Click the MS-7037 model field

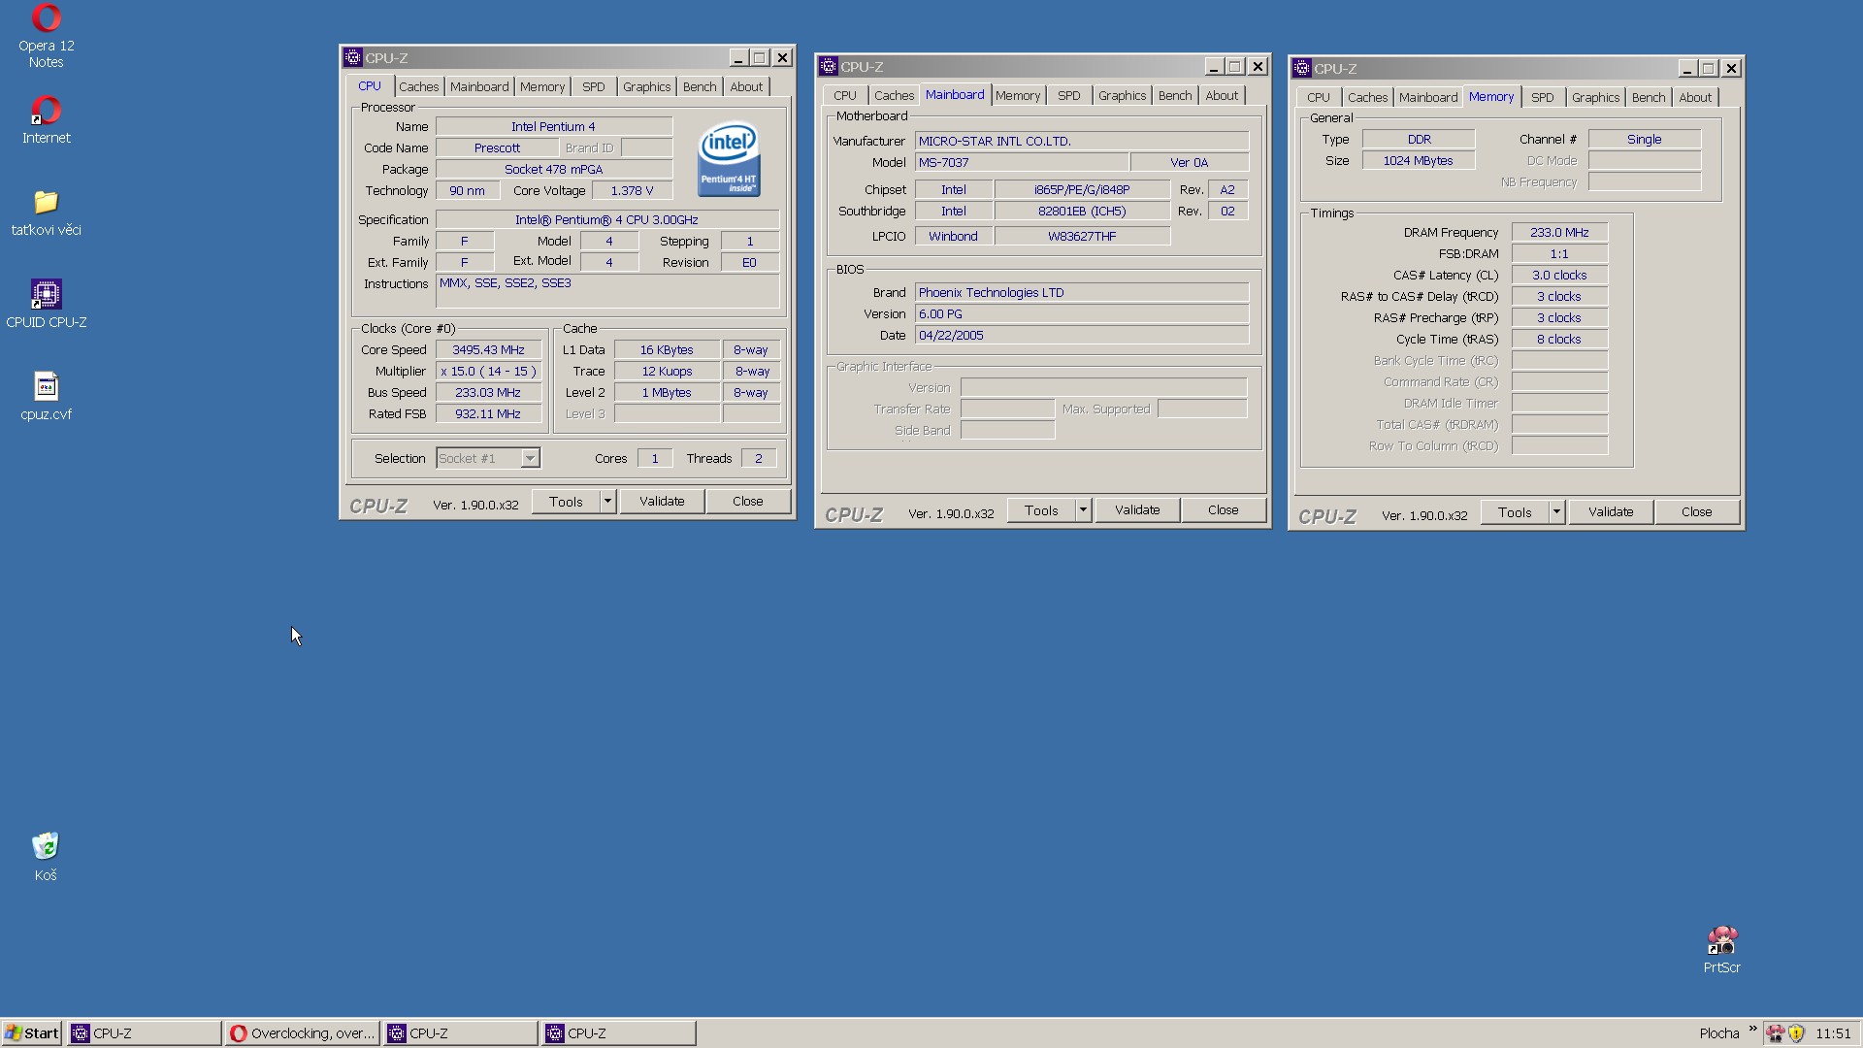tap(1022, 163)
